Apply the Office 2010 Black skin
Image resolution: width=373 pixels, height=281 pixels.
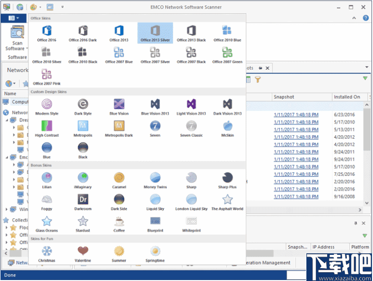(83, 55)
